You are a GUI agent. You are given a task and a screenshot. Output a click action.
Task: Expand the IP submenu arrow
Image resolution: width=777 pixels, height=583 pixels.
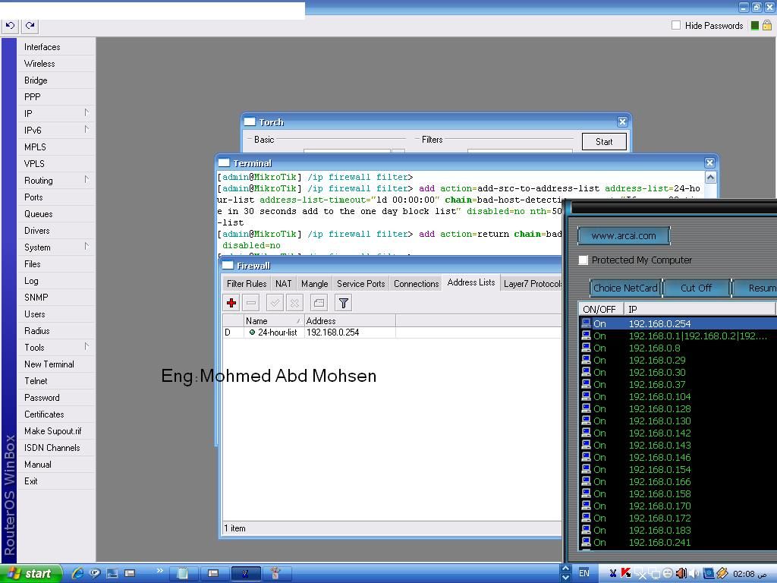tap(87, 113)
